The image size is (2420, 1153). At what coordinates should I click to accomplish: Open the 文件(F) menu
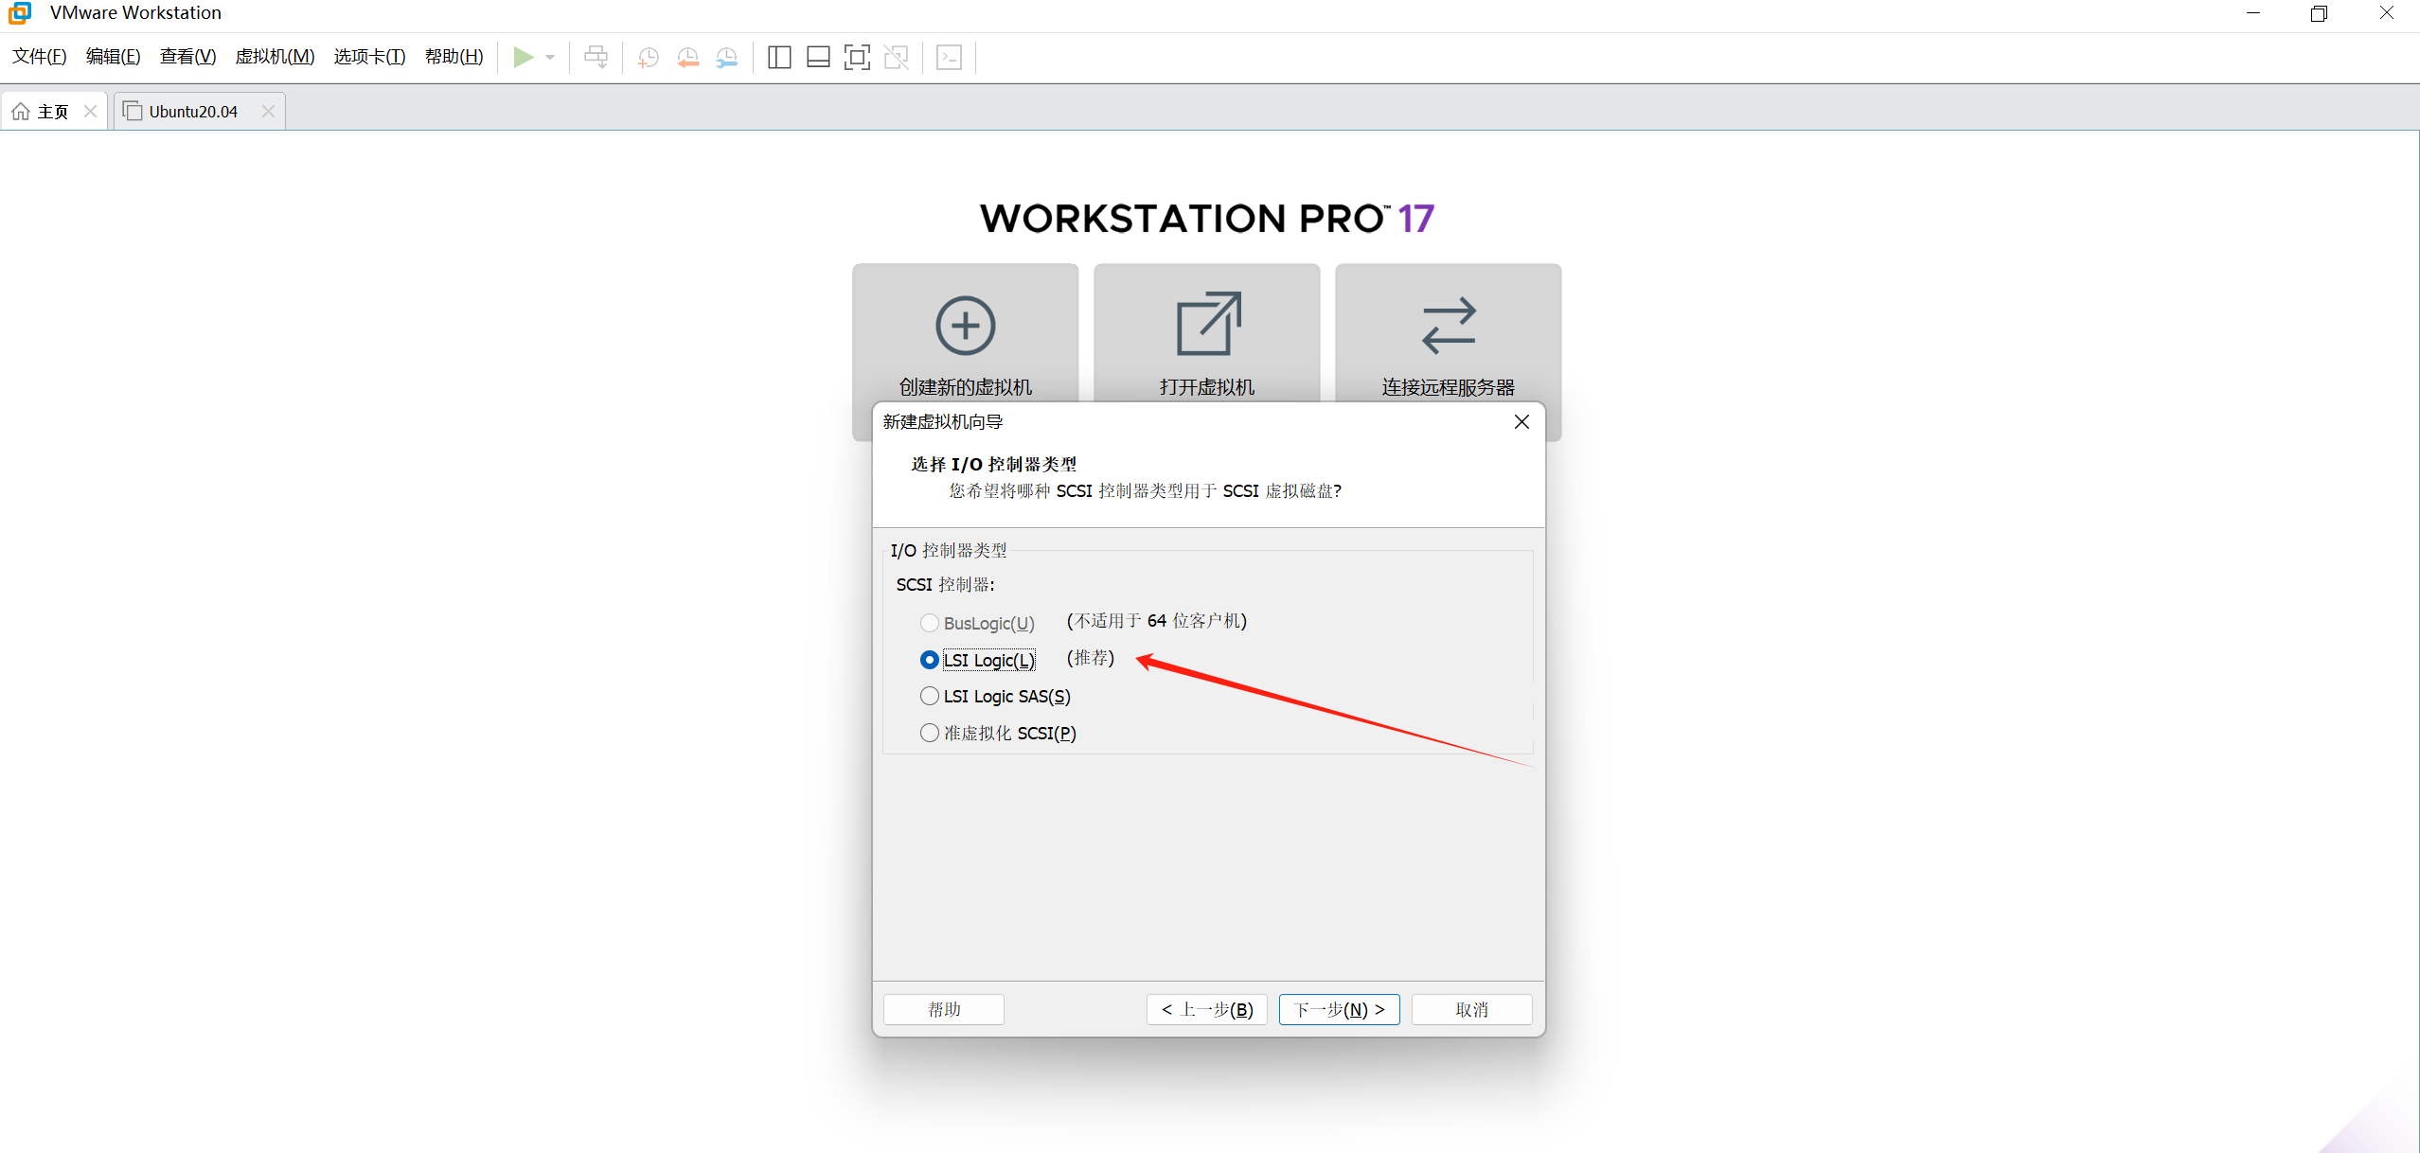(40, 57)
